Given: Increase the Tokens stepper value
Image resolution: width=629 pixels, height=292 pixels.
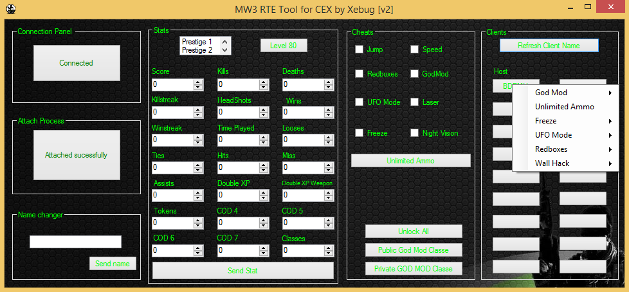Looking at the screenshot, I should coord(198,220).
